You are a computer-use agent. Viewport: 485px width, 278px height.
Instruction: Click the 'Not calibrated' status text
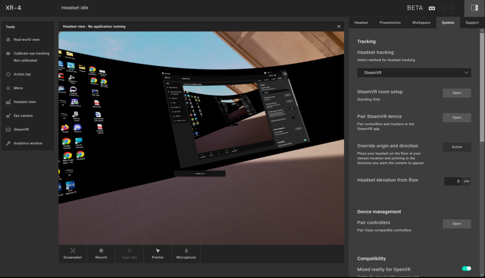pyautogui.click(x=25, y=61)
